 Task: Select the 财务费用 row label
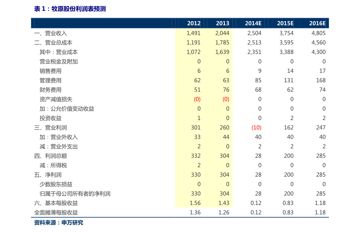click(50, 90)
